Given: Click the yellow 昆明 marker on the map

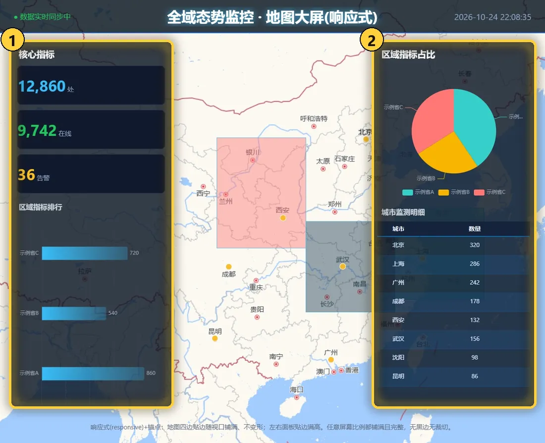Looking at the screenshot, I should point(215,338).
